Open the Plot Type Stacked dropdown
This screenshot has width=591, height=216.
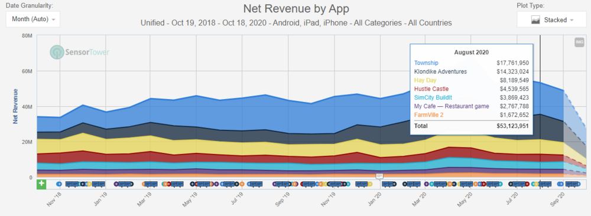pos(552,19)
